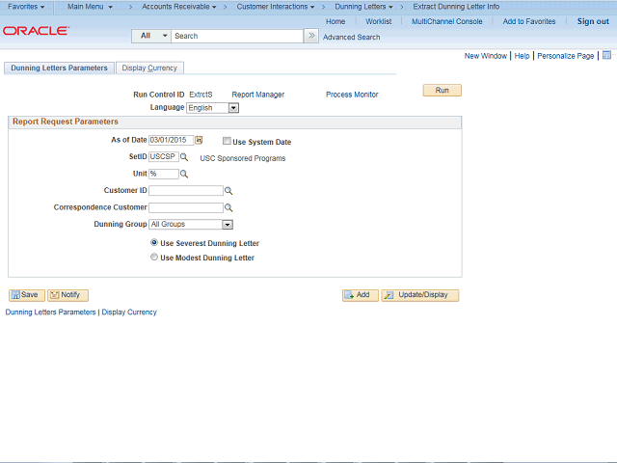Click bottom Display Currency link
The width and height of the screenshot is (617, 463).
pyautogui.click(x=129, y=313)
